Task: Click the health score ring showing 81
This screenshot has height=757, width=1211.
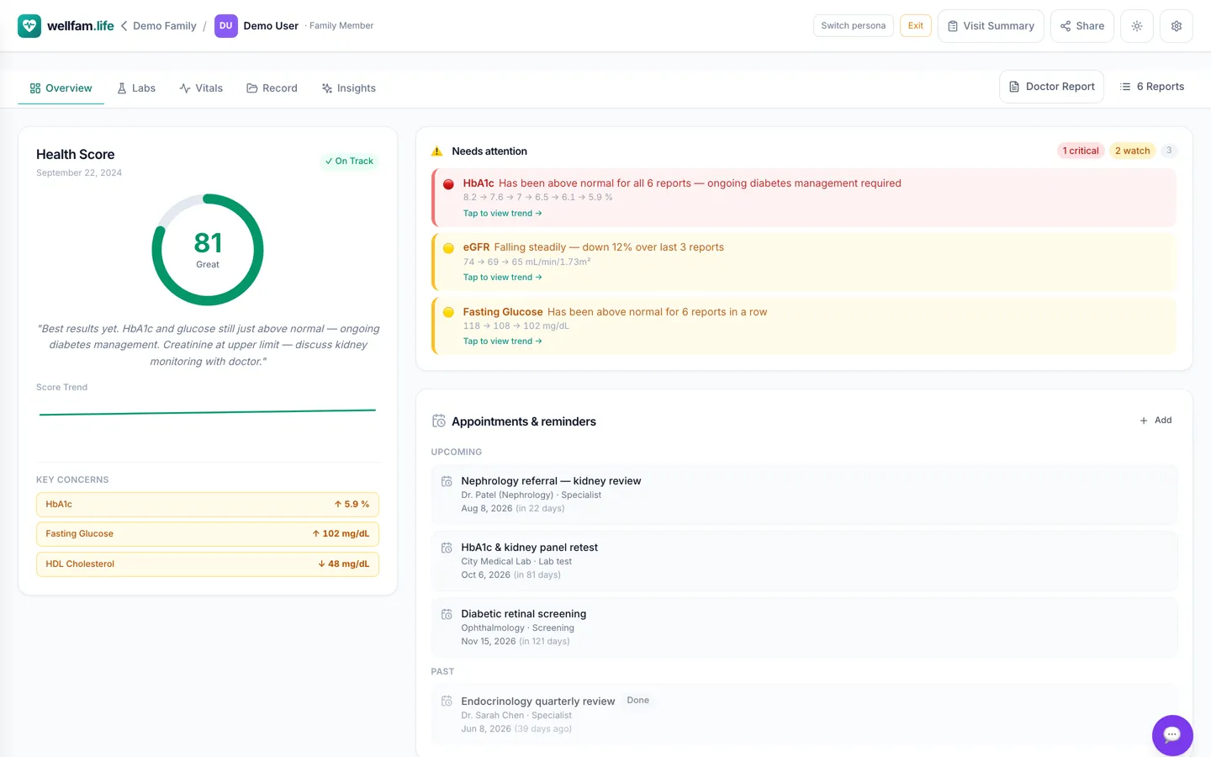Action: click(x=208, y=250)
